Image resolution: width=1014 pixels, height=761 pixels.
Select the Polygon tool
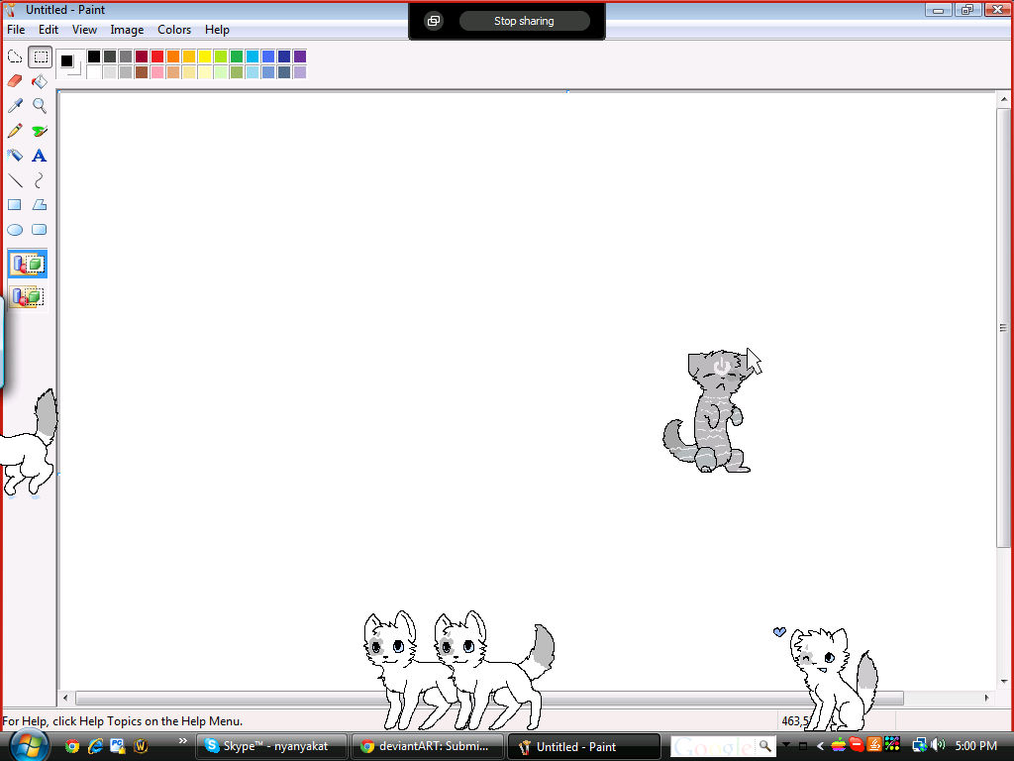[40, 204]
